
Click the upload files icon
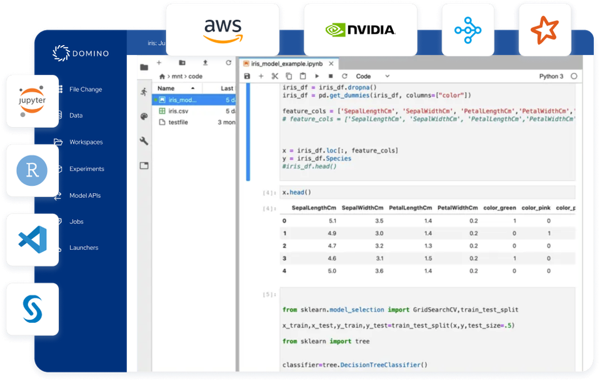(205, 63)
